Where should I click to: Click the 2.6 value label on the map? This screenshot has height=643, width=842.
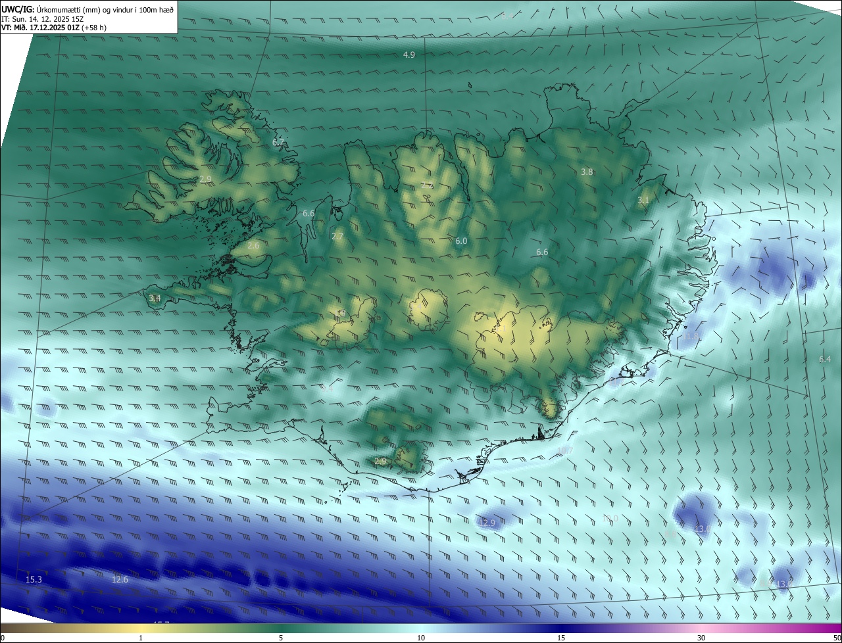pyautogui.click(x=254, y=245)
